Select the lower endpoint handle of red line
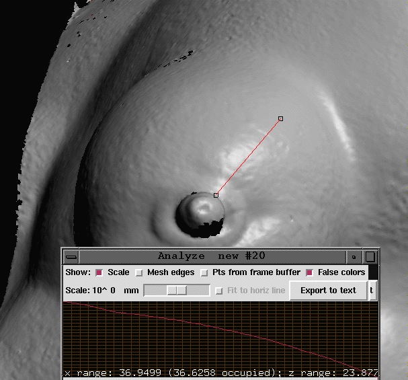Screen dimensions: 408x380 click(x=216, y=195)
